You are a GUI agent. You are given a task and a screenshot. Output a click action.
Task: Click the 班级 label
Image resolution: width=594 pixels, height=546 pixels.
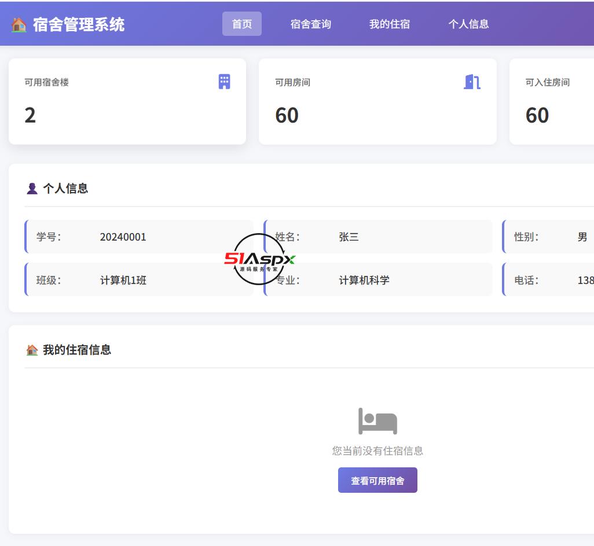(49, 281)
